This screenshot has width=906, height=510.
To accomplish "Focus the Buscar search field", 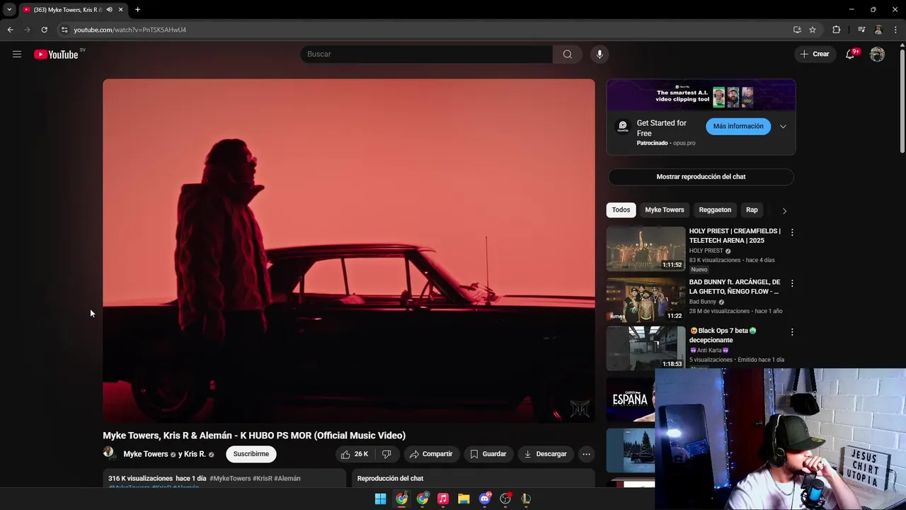I will click(x=427, y=54).
